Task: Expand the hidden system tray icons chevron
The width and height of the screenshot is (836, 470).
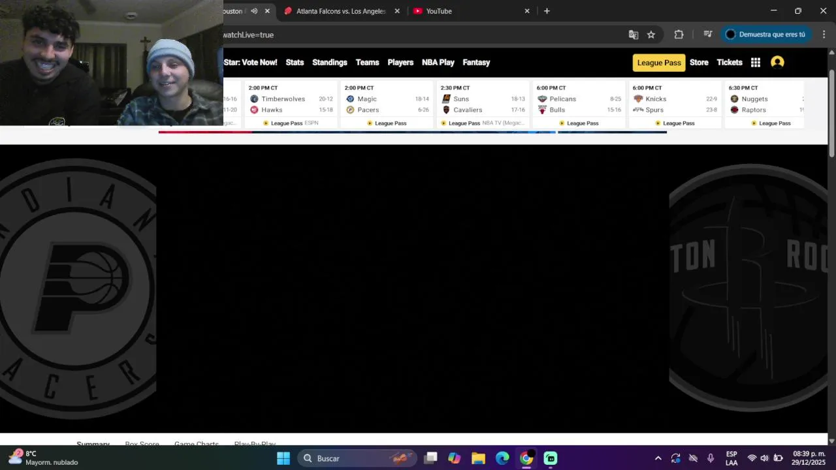Action: pyautogui.click(x=658, y=458)
